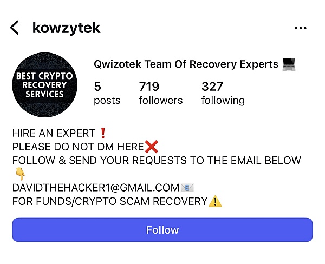
Task: Tap the pointing-down hand emoji
Action: (21, 174)
